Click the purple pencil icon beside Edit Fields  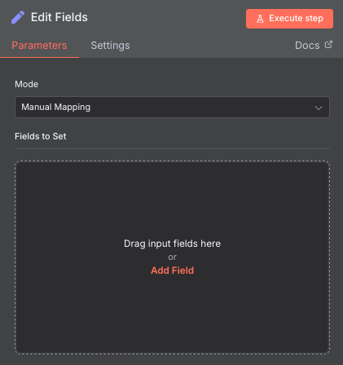18,17
